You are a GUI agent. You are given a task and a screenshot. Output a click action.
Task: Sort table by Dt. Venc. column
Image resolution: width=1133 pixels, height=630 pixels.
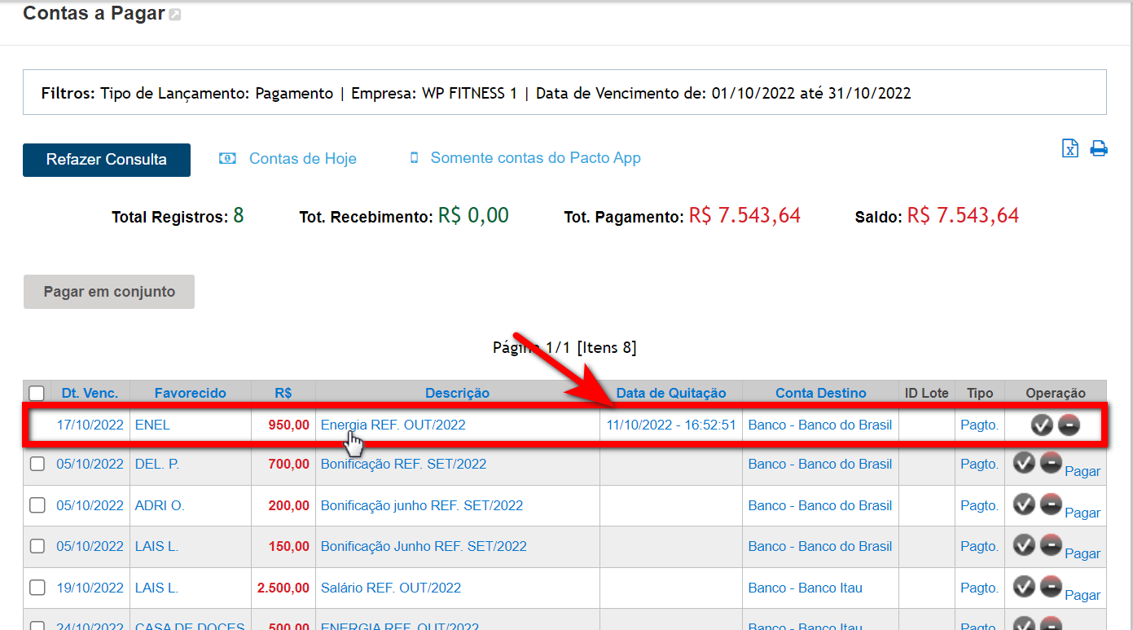tap(90, 393)
